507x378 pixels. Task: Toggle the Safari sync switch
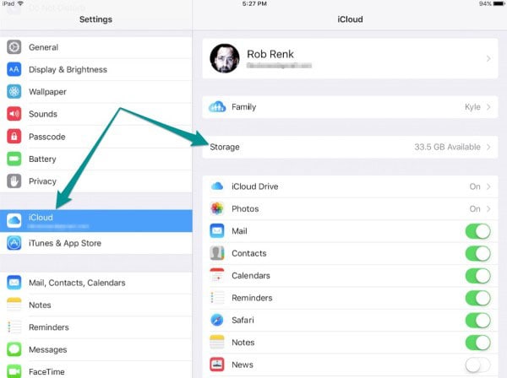click(478, 321)
